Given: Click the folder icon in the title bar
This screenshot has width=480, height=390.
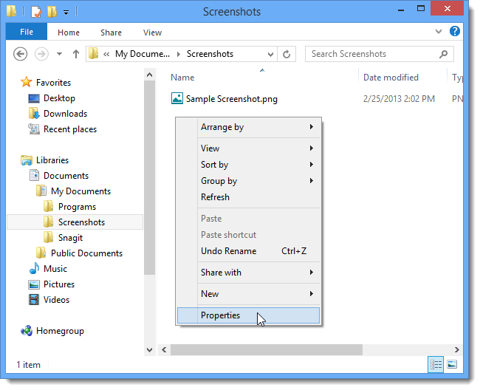Looking at the screenshot, I should point(11,11).
